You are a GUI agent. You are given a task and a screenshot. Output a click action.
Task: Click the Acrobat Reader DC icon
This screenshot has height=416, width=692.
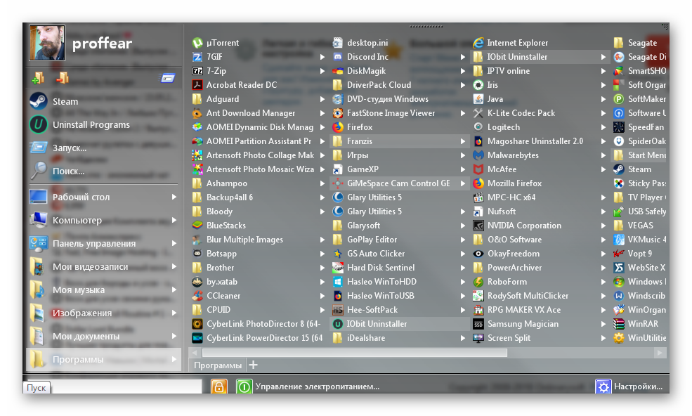(x=197, y=85)
